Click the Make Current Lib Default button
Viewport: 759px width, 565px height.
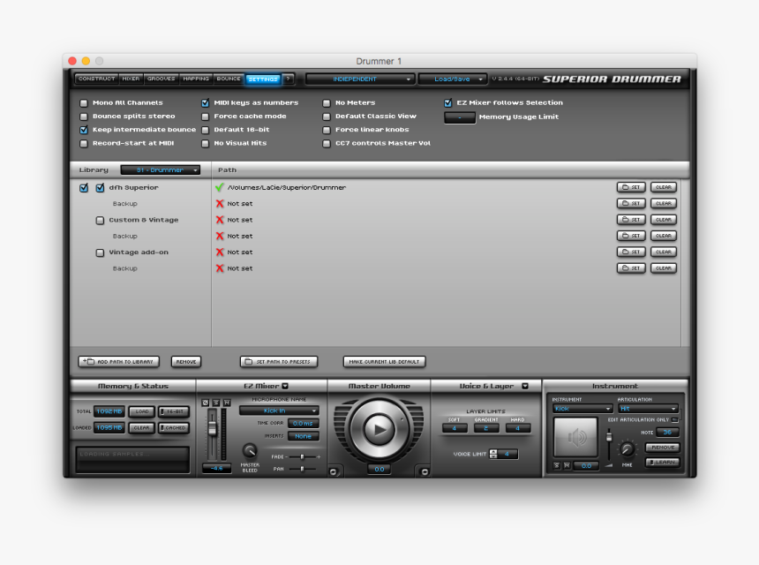pyautogui.click(x=383, y=361)
